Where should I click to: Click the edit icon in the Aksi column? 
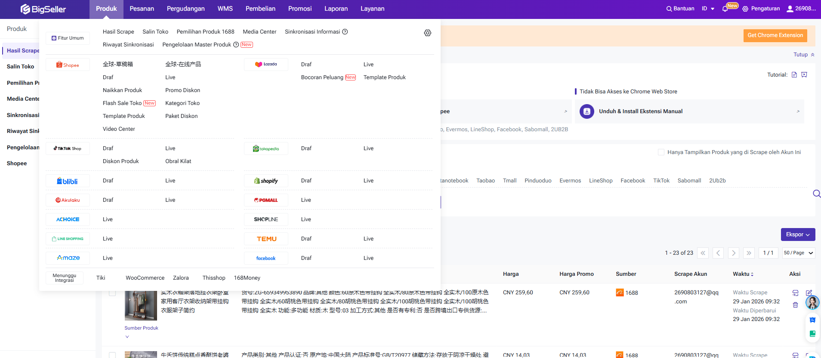(x=809, y=293)
